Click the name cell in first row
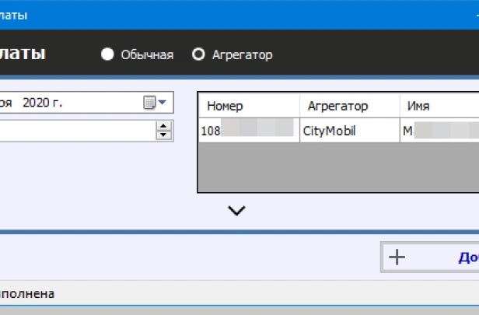The width and height of the screenshot is (479, 315). pos(439,131)
